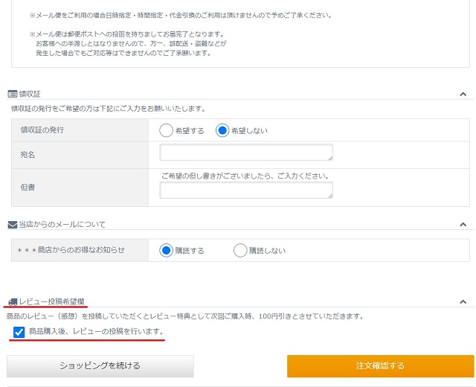Collapse the 当店からのメールについて section chevron
The height and width of the screenshot is (387, 476).
tap(463, 225)
